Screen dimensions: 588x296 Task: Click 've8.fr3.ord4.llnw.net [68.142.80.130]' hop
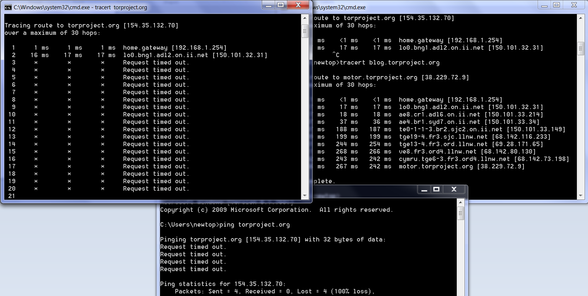[467, 151]
